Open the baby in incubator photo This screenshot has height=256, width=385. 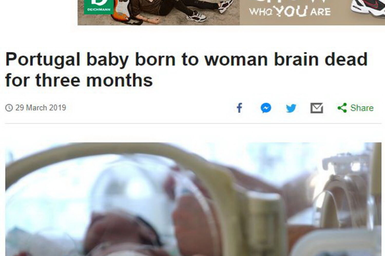click(193, 199)
